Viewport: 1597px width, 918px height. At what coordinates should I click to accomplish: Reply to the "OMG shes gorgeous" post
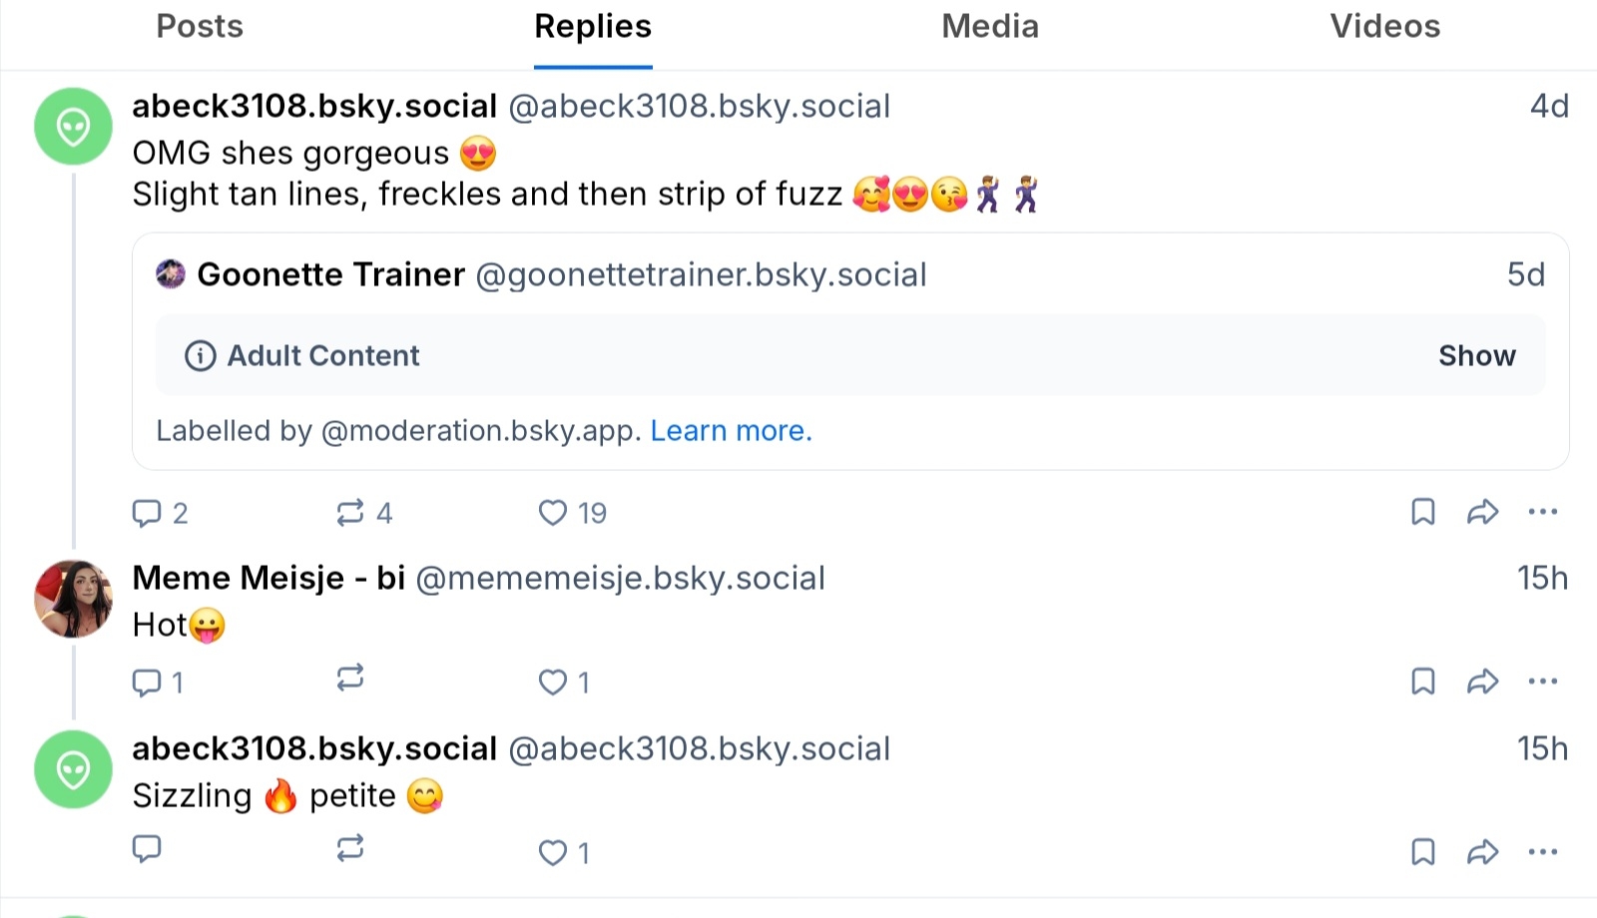[x=147, y=513]
